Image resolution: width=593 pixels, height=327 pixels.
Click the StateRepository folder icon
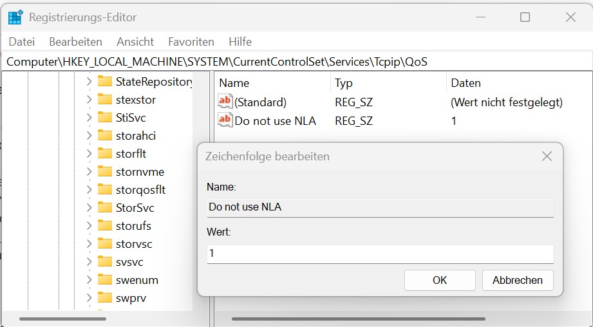point(105,81)
